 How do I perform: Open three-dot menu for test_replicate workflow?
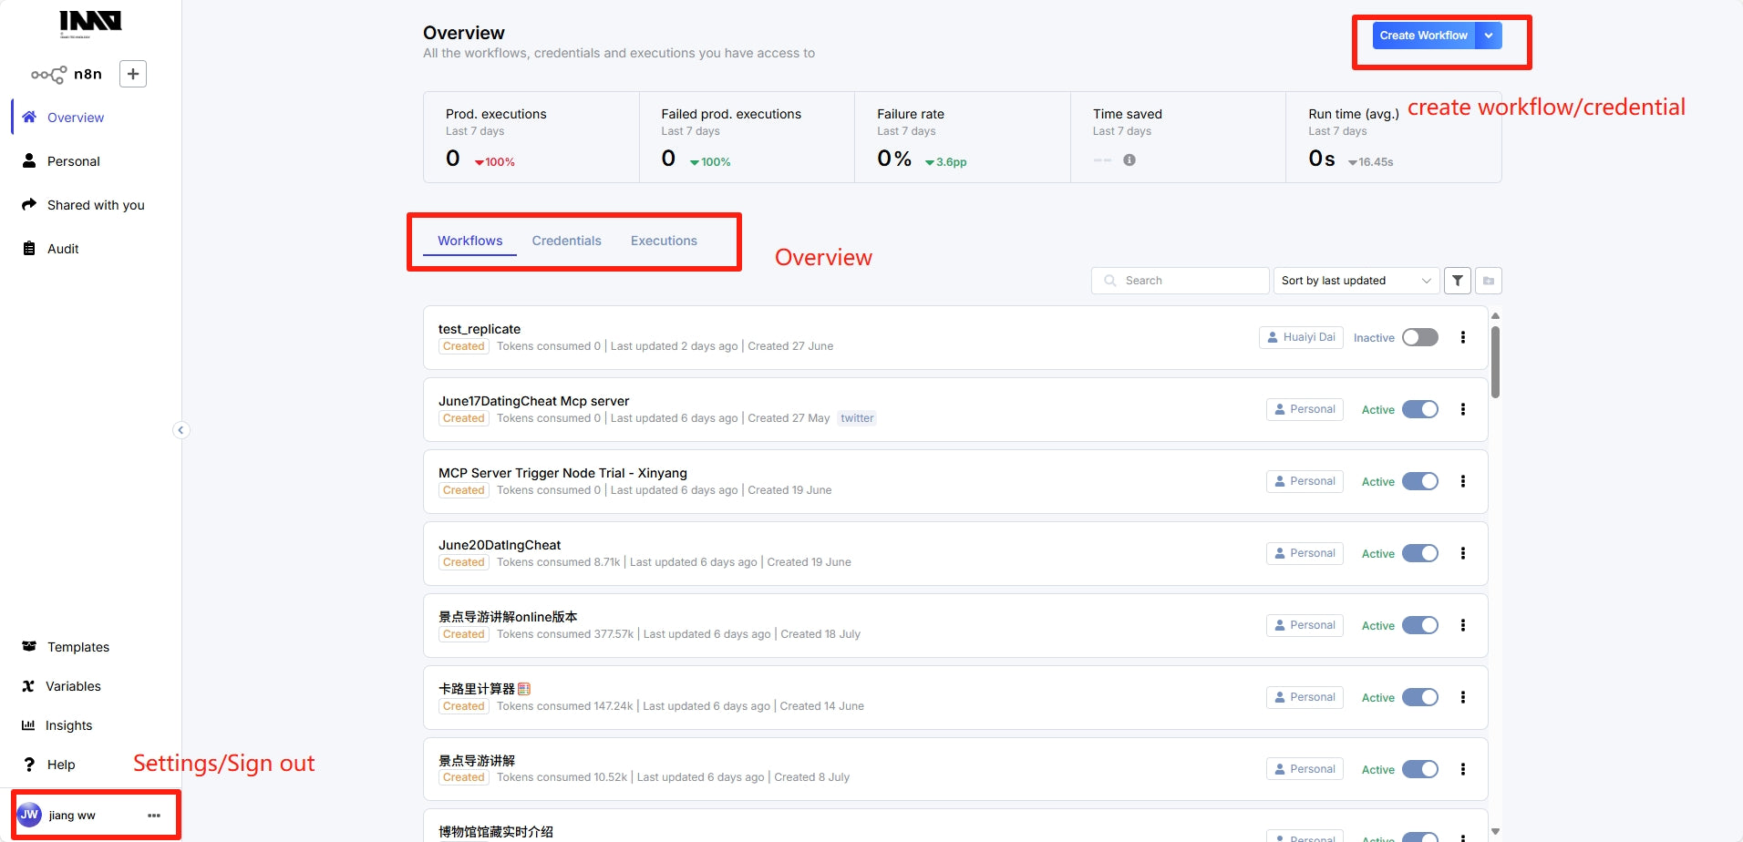click(1463, 337)
